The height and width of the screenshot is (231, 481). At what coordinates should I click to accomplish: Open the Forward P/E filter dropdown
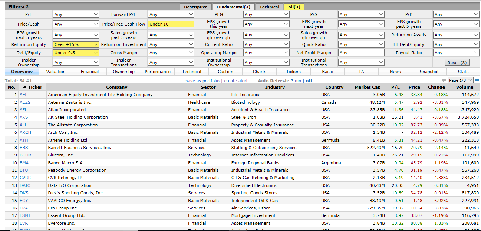pyautogui.click(x=171, y=14)
